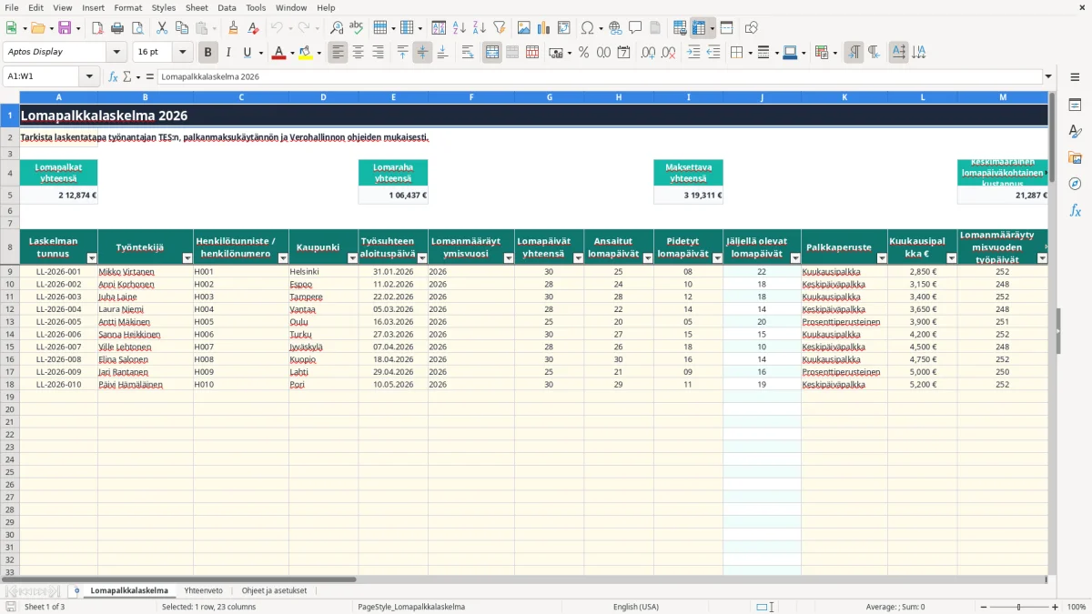Click Add Decimal Place icon

650,53
